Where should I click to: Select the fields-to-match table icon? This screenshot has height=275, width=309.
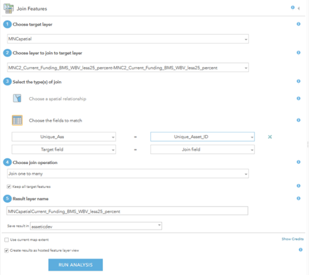[x=17, y=120]
